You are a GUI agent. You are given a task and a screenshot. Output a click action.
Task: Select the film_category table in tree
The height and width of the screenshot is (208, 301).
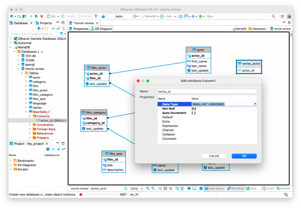coord(43,94)
